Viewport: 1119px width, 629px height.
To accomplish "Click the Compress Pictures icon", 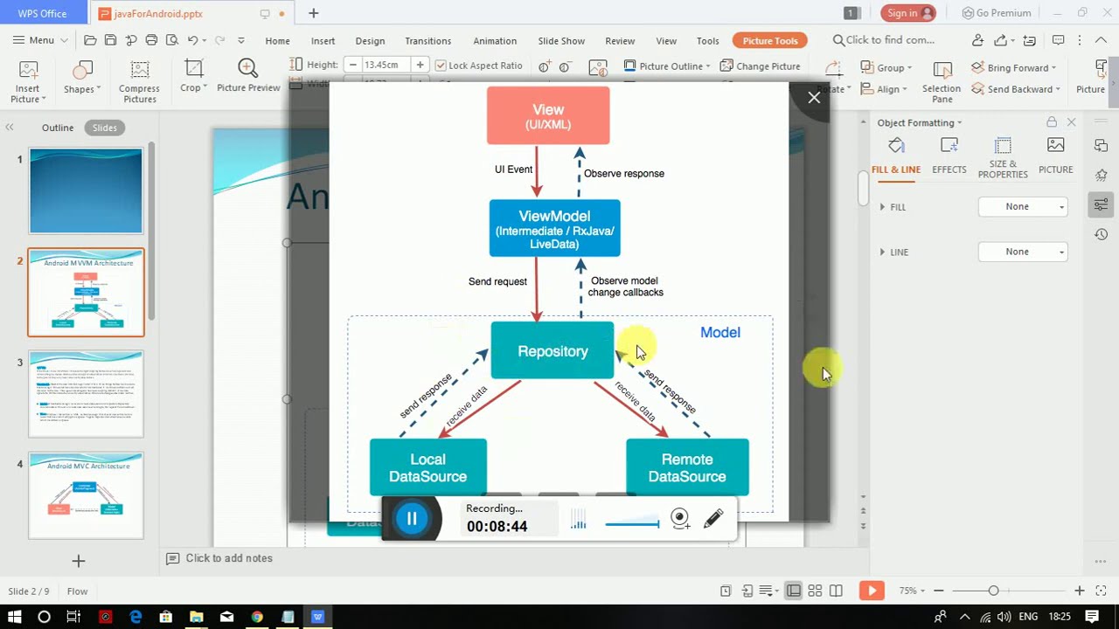I will coord(139,71).
